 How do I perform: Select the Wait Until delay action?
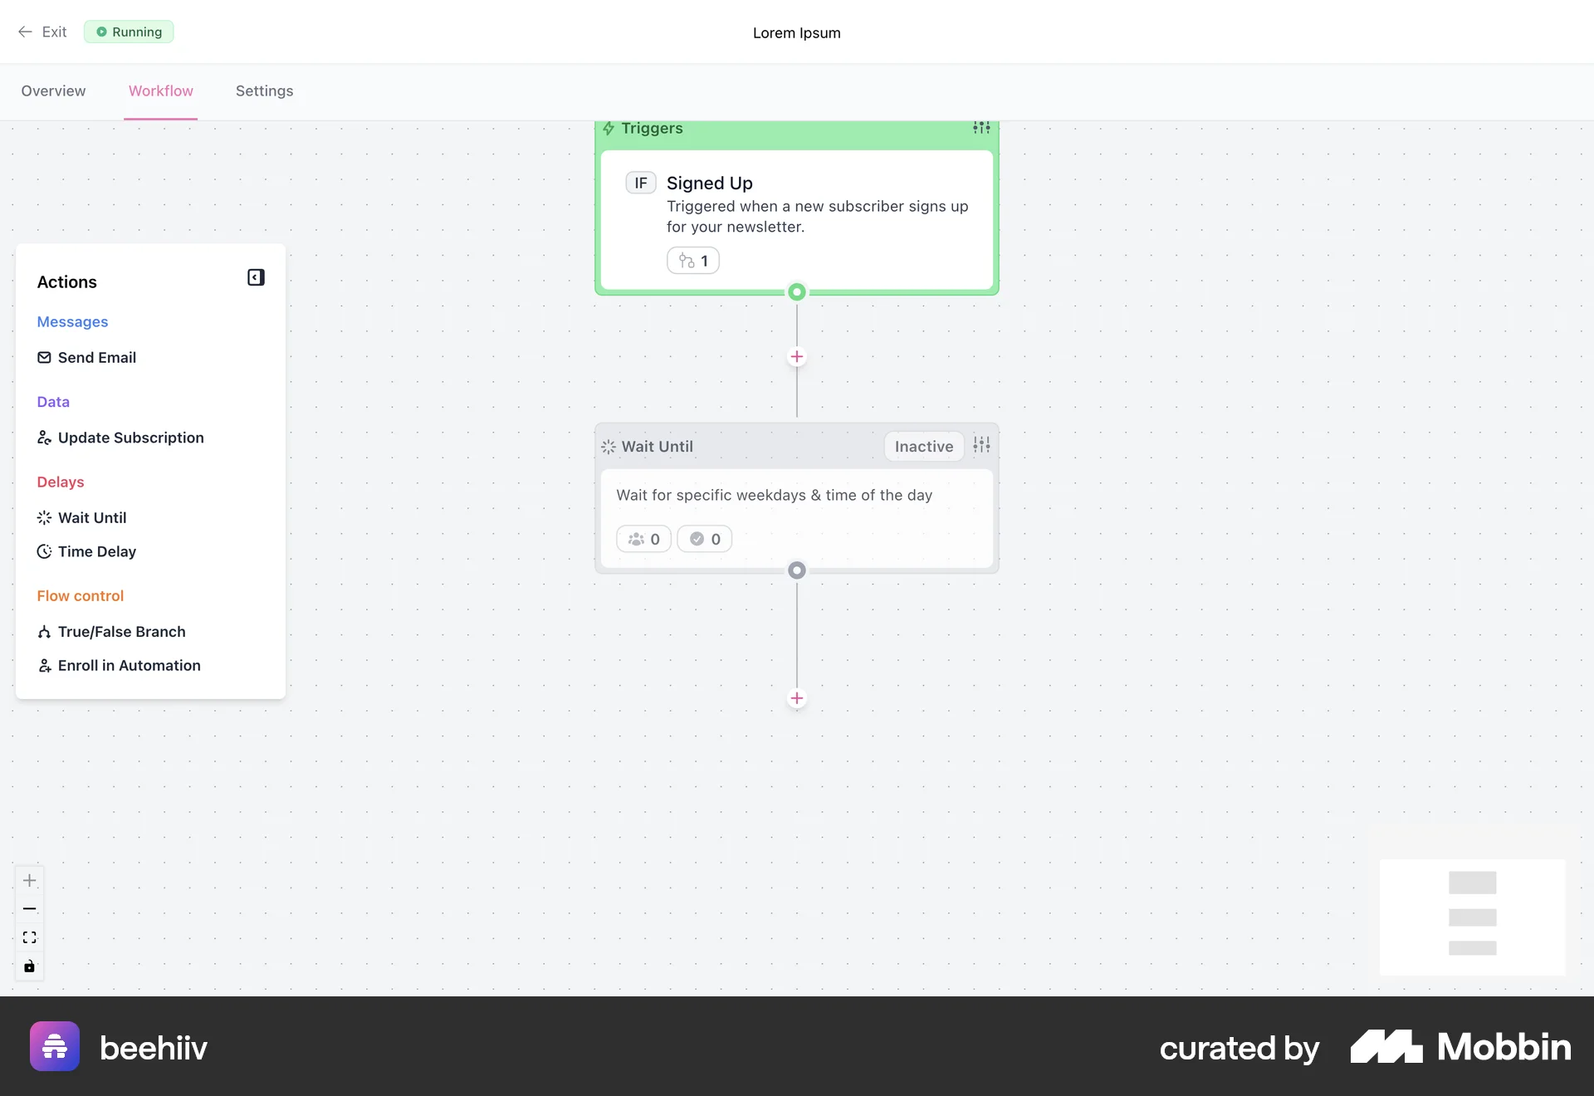point(91,517)
